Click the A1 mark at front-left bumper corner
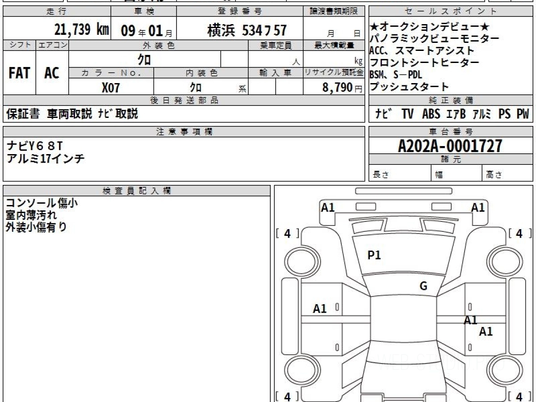Viewport: 536px width, 402px height. (328, 207)
